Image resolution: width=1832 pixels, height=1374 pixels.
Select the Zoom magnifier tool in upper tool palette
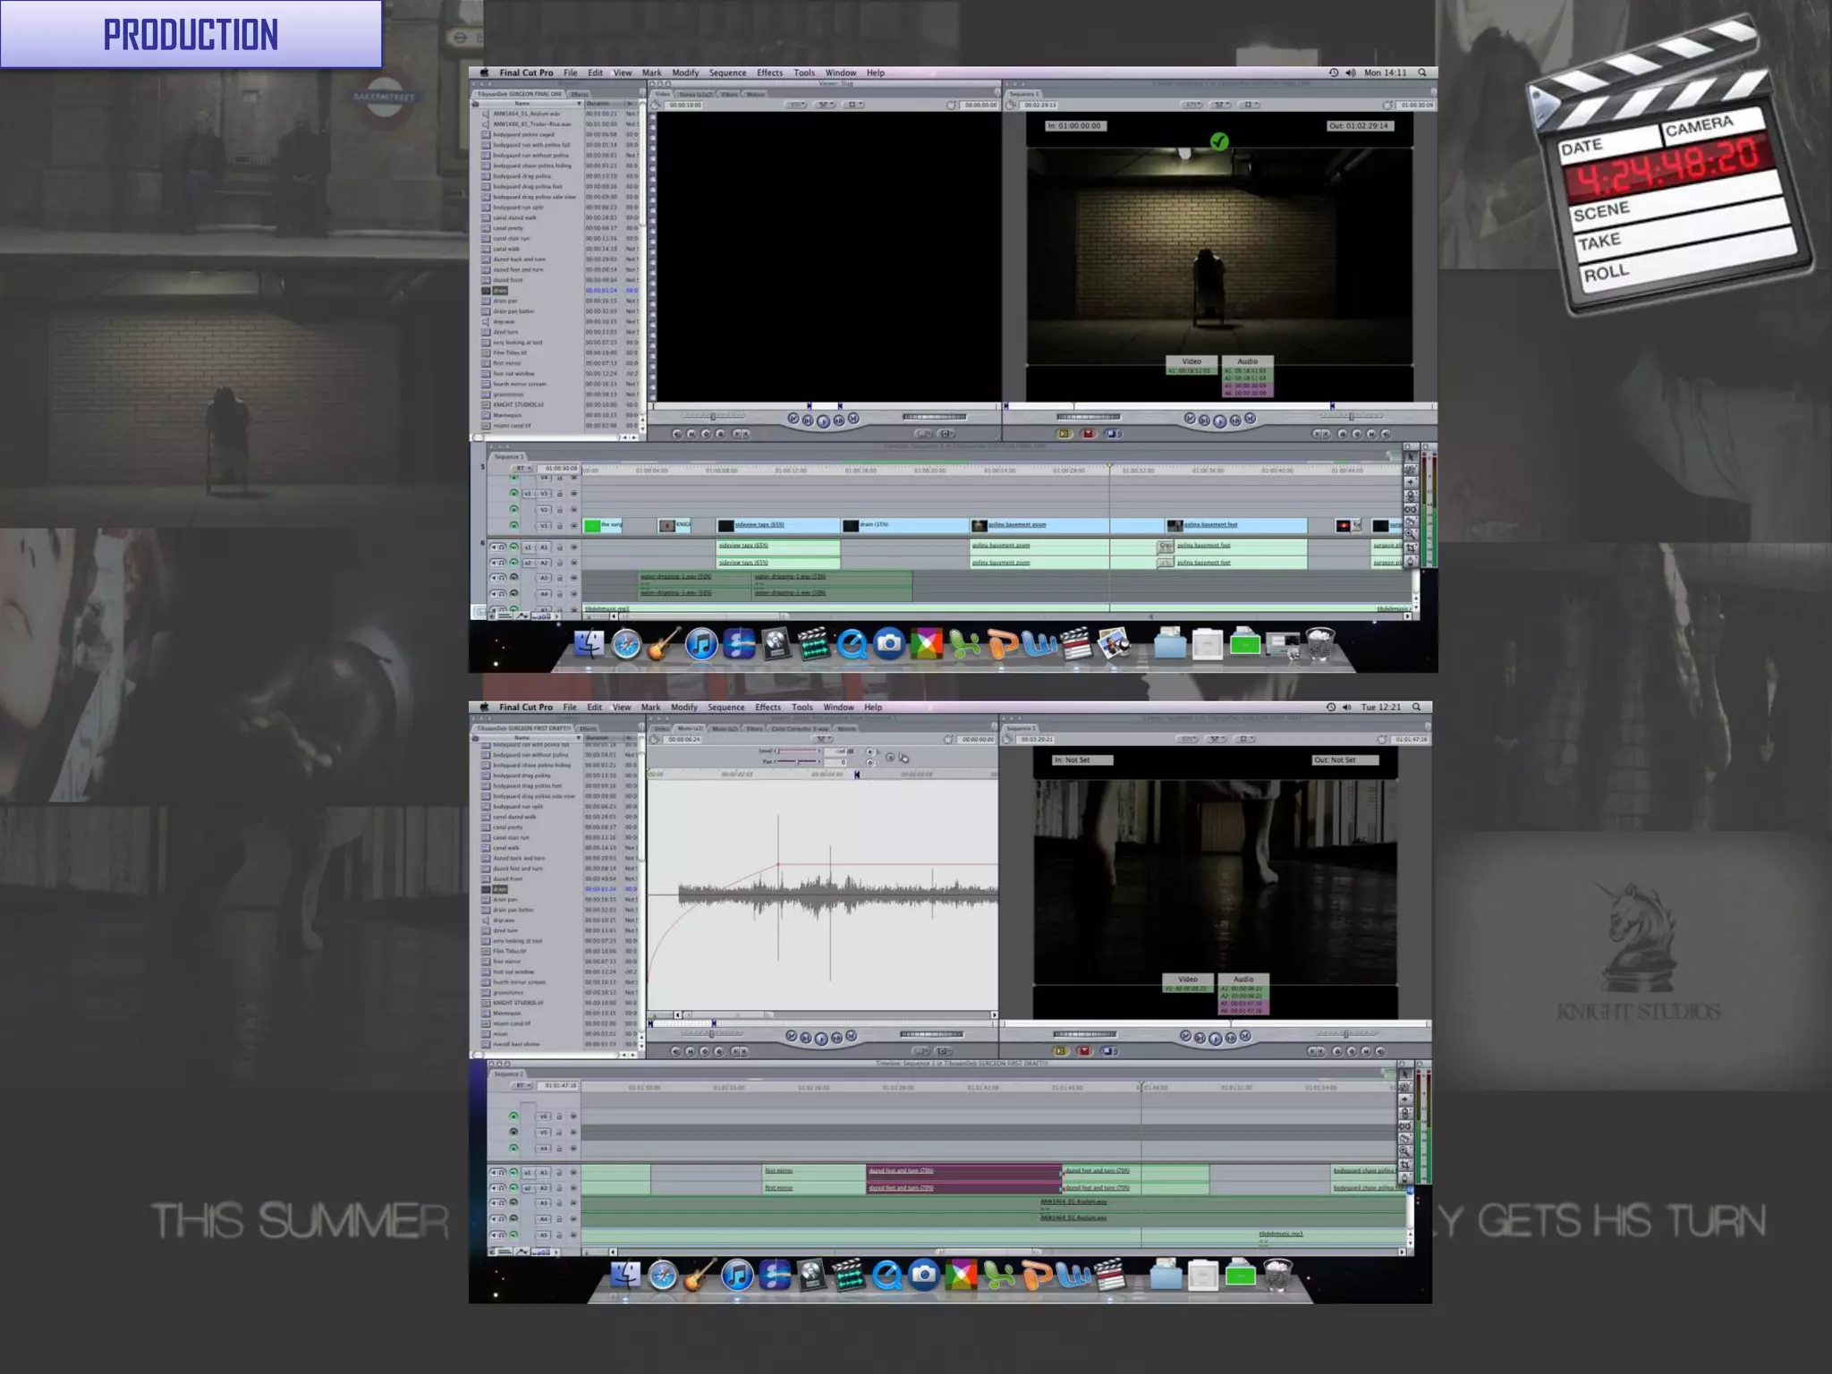point(1411,535)
